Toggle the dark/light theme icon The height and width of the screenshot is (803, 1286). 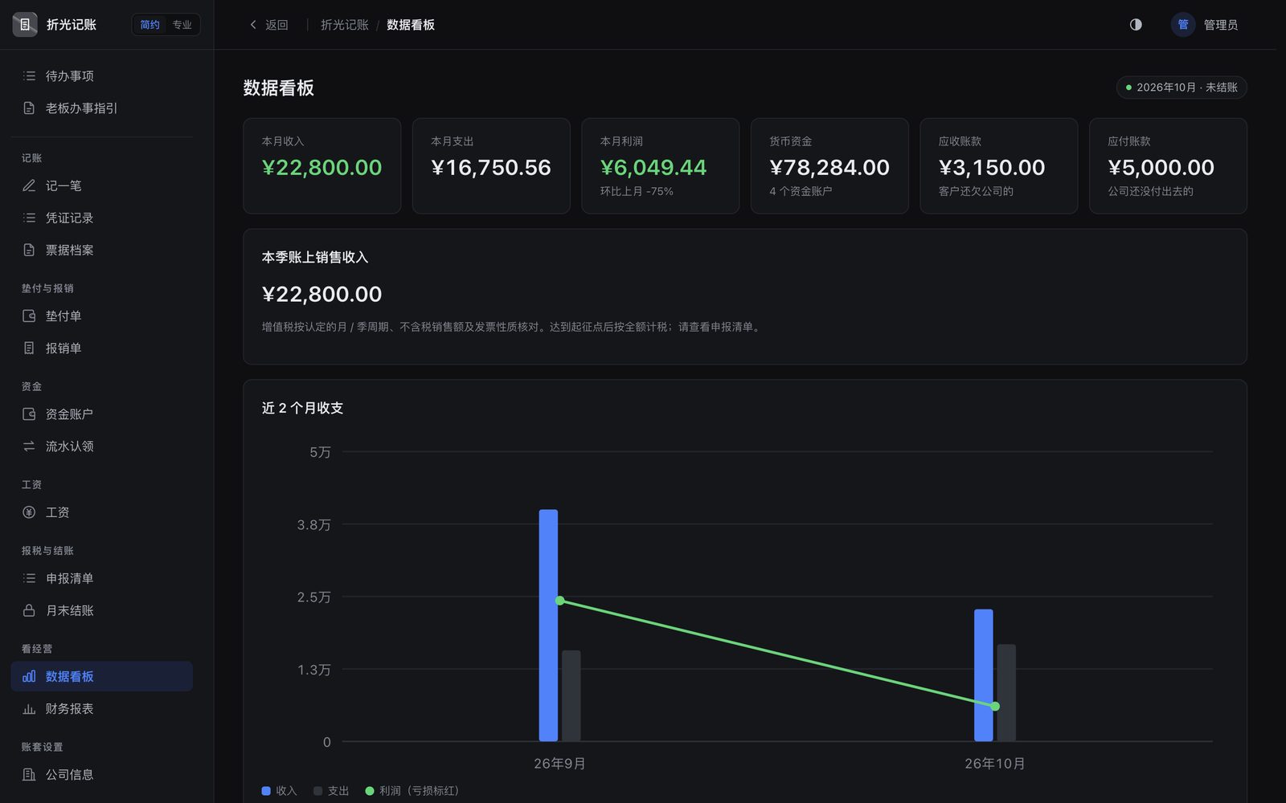pos(1136,25)
